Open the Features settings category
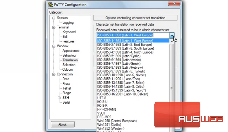 pos(68,41)
